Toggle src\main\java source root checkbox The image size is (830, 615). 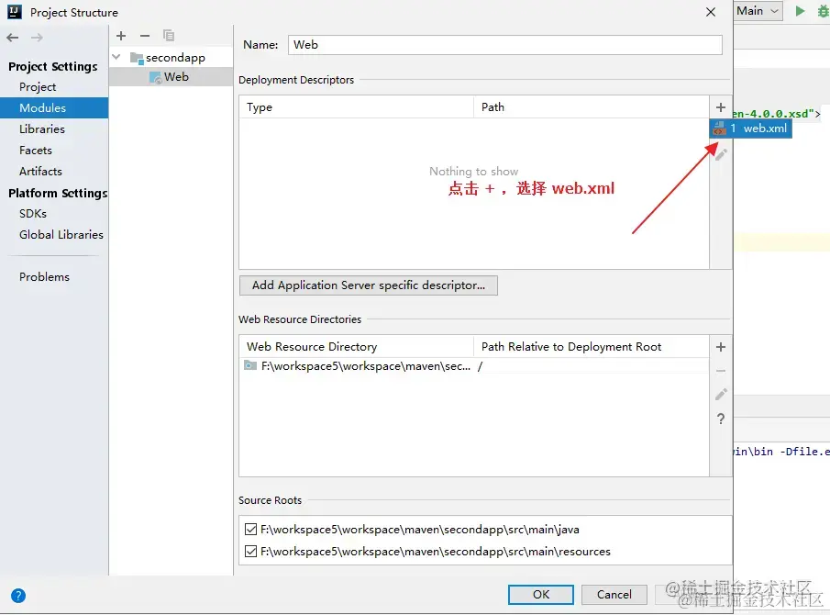click(251, 530)
